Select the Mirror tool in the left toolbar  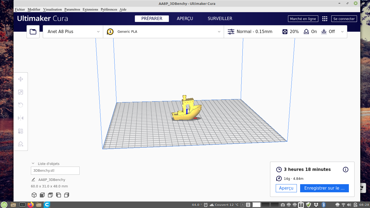point(21,118)
